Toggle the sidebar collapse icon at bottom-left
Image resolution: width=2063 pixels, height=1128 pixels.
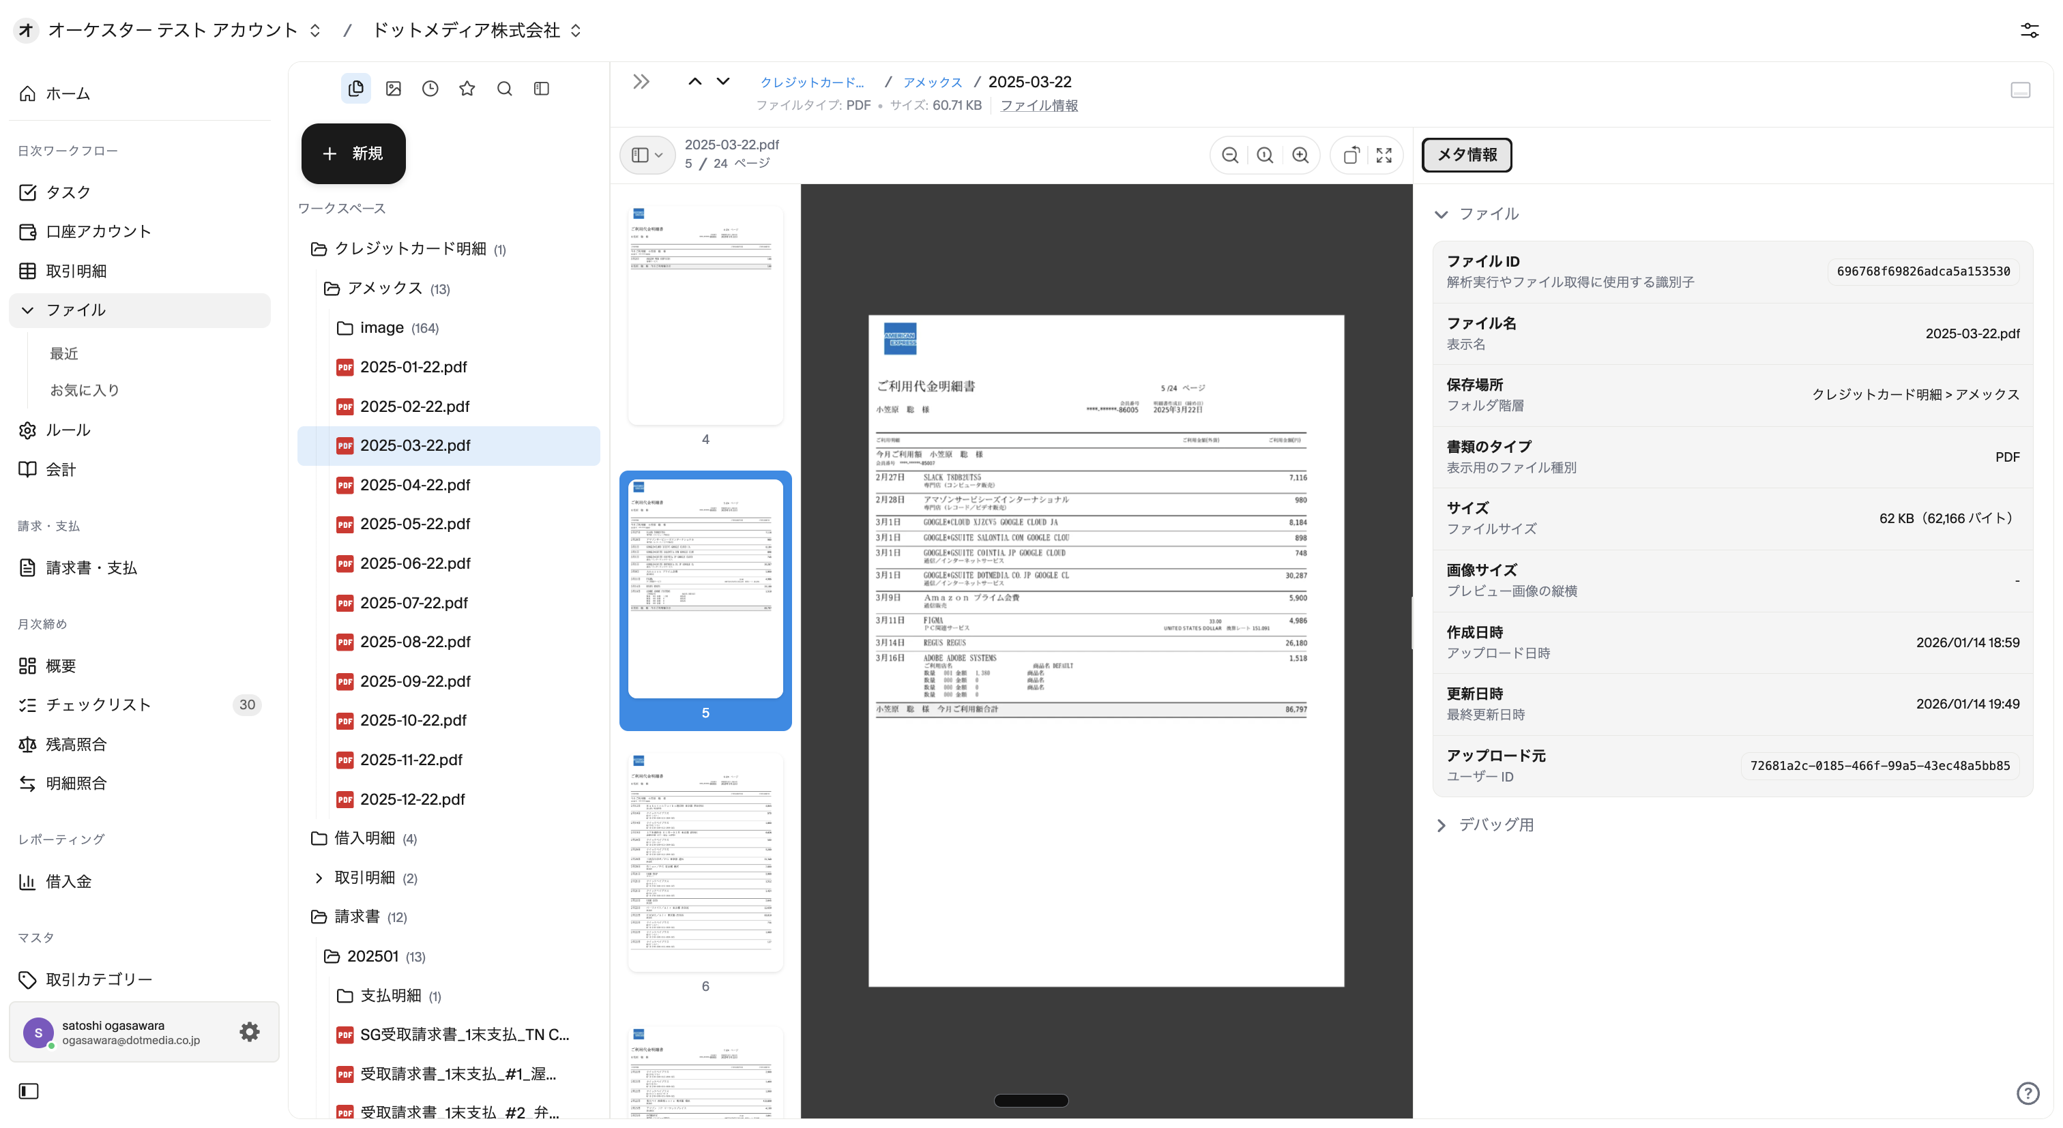pos(29,1091)
